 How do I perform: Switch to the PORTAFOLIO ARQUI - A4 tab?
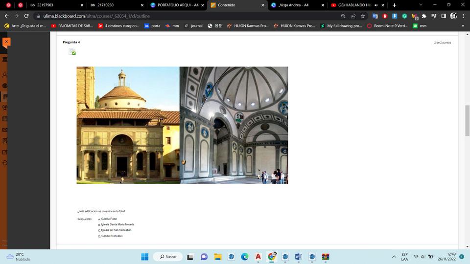[177, 5]
